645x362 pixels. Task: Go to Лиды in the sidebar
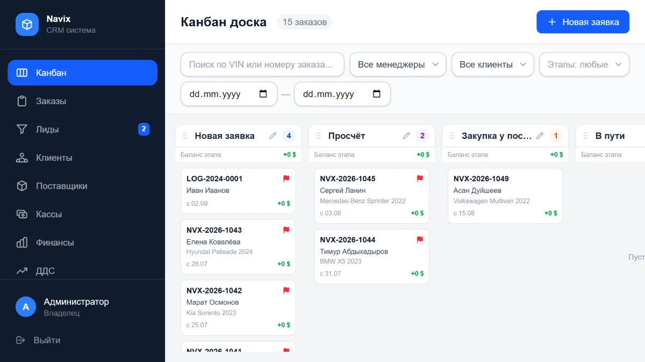click(x=82, y=129)
